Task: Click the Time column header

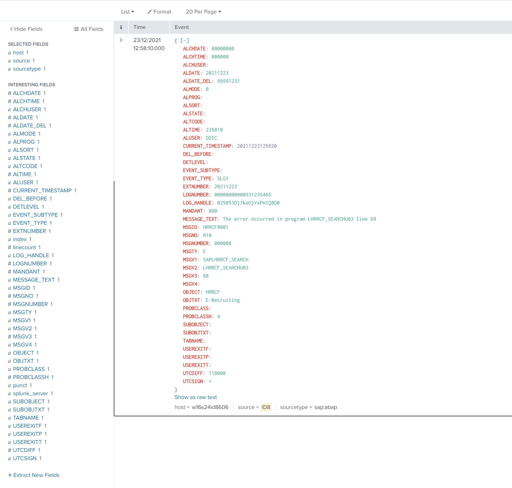Action: [139, 27]
